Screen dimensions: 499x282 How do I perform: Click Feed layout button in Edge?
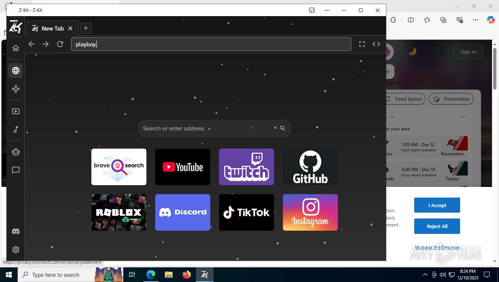[x=406, y=99]
